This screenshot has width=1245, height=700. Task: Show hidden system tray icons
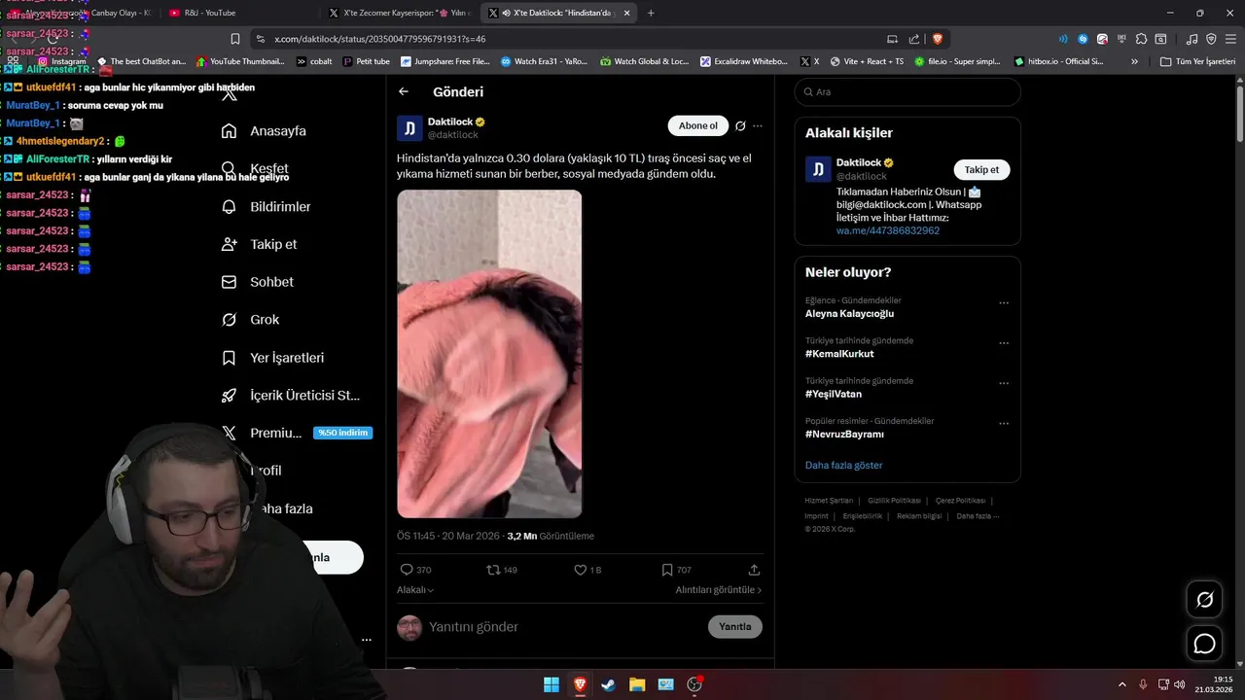[1121, 684]
